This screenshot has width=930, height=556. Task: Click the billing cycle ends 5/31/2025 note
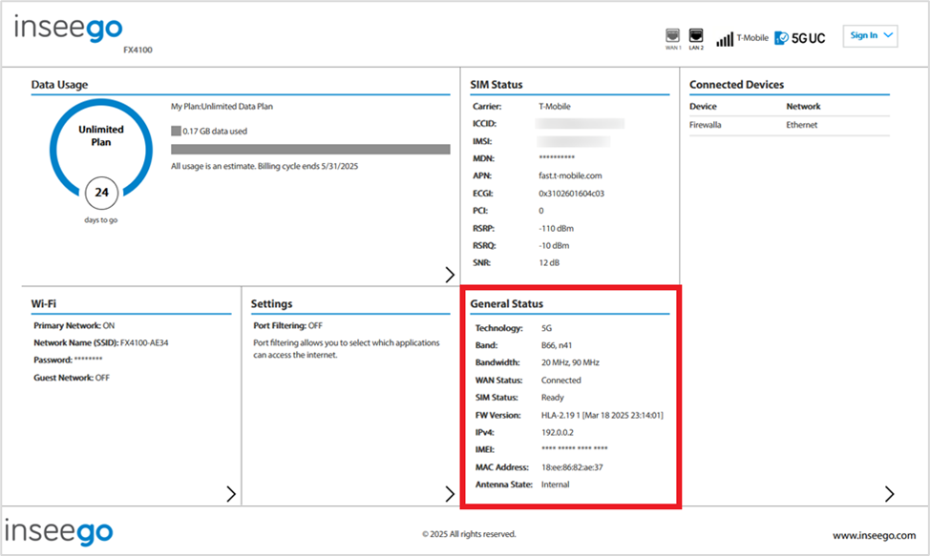[264, 166]
